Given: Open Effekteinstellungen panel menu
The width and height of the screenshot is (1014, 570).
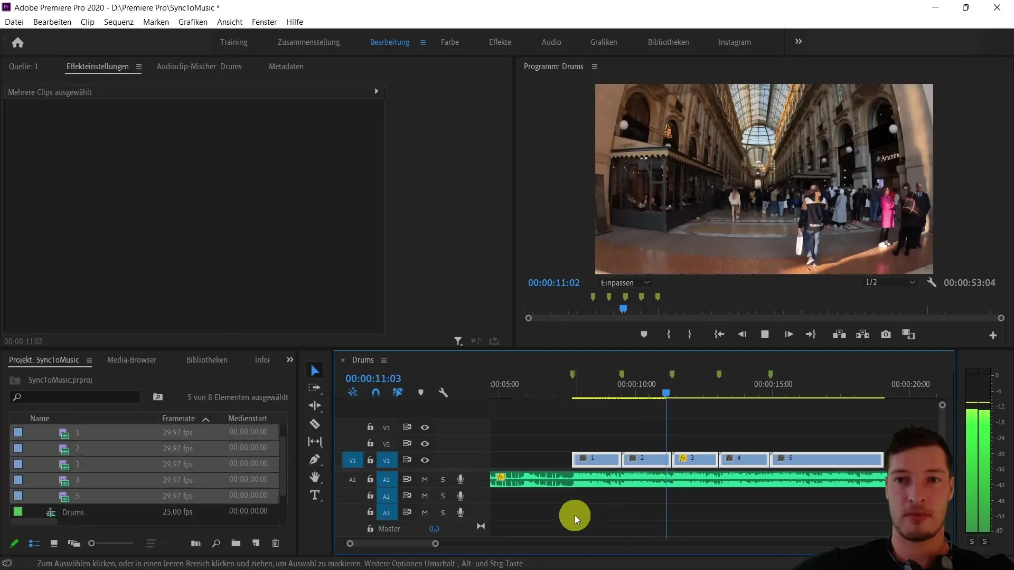Looking at the screenshot, I should click(x=139, y=67).
